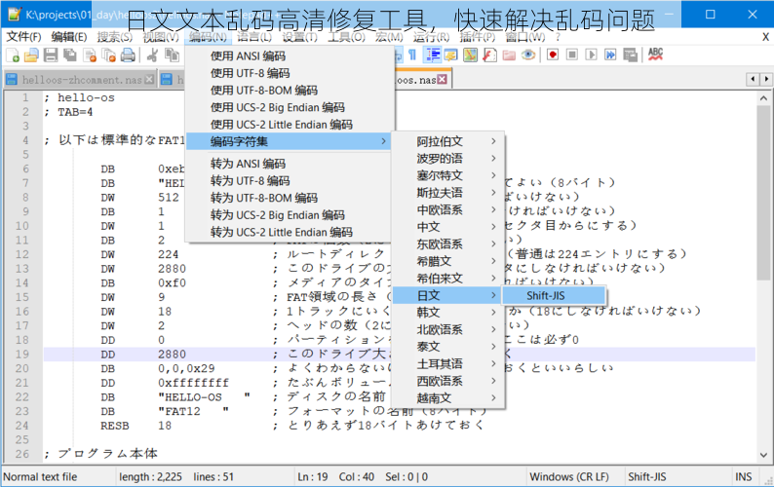Image resolution: width=774 pixels, height=487 pixels.
Task: Close the helloos-zhcomment.nas tab
Action: (x=149, y=80)
